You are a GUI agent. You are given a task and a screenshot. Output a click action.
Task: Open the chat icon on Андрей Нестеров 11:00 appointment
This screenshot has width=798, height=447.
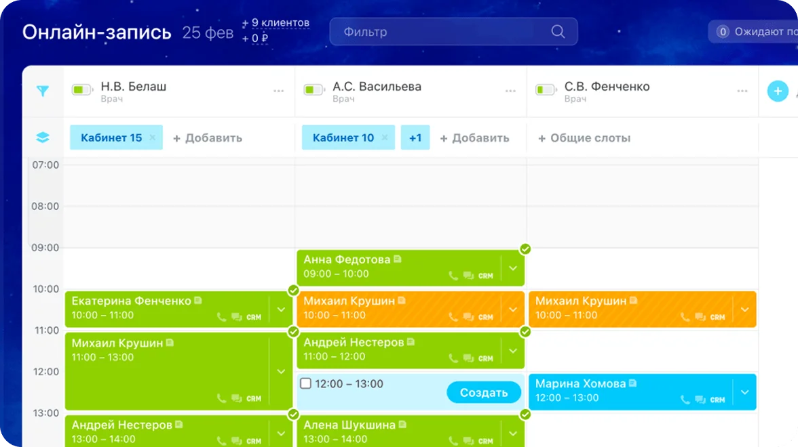[x=468, y=358]
